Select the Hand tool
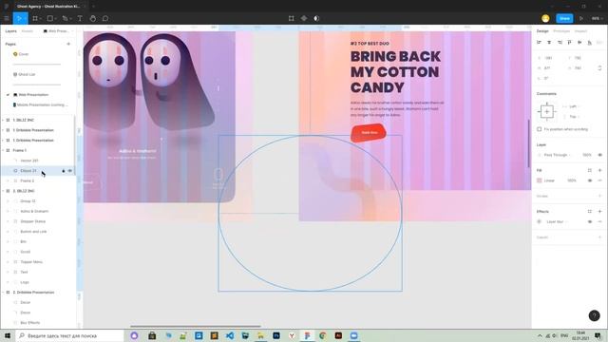Viewport: 608px width, 342px height. (x=93, y=18)
